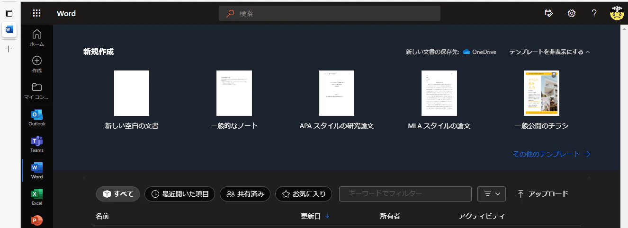
Task: Open the 一般公開のチラシ template thumbnail
Action: [x=541, y=93]
